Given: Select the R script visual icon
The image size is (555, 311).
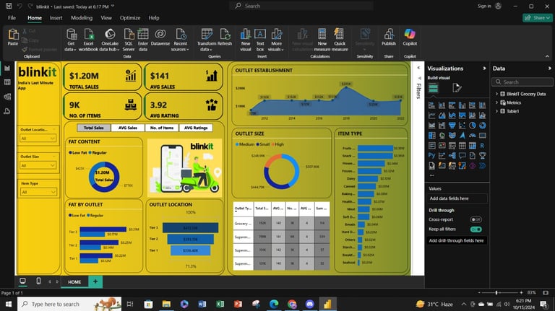Looking at the screenshot, I should click(x=482, y=145).
